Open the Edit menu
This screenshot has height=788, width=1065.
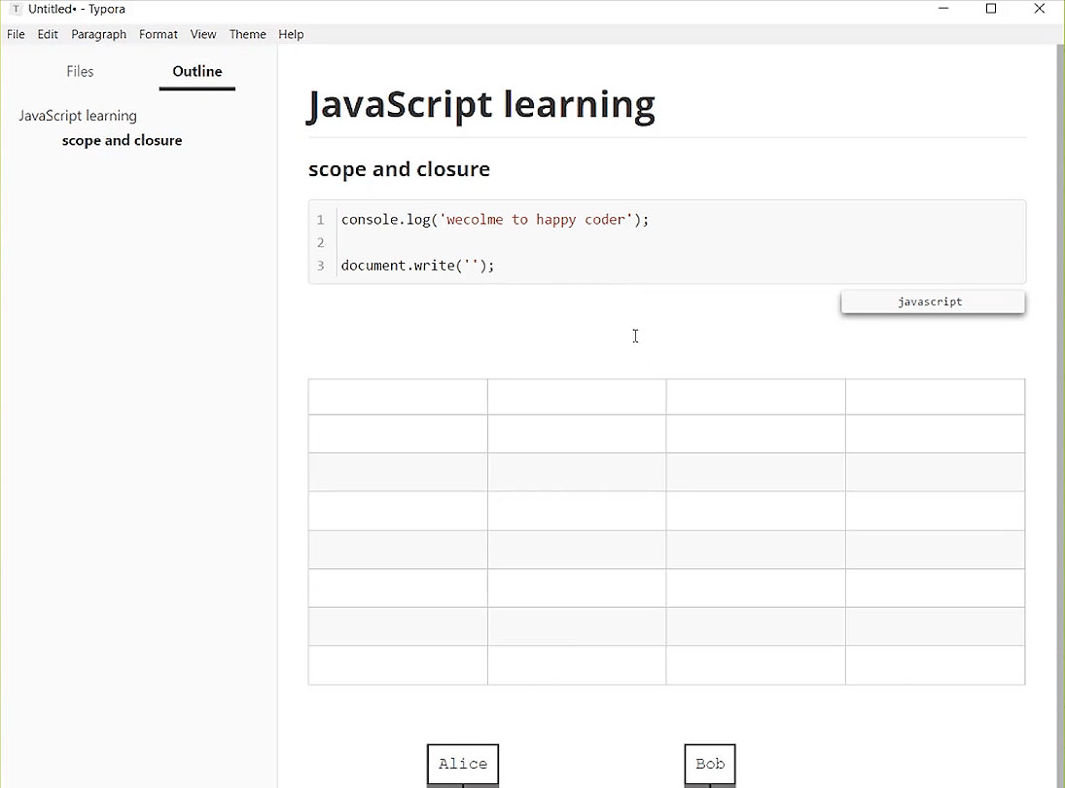48,34
